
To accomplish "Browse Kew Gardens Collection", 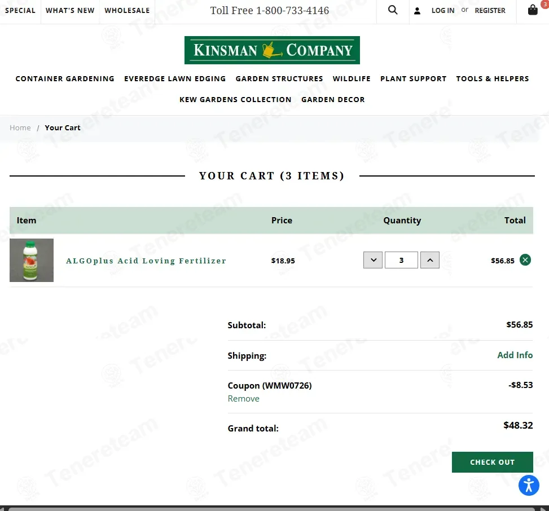I will [236, 100].
